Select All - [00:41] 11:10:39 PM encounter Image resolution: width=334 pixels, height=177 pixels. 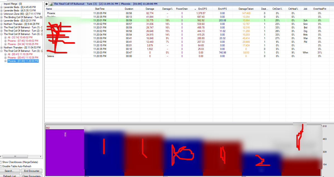pos(20,54)
